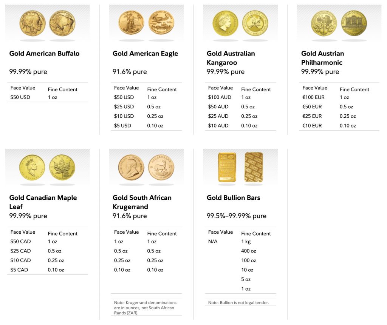
Task: Click the bullion not legal tender note
Action: [x=238, y=303]
